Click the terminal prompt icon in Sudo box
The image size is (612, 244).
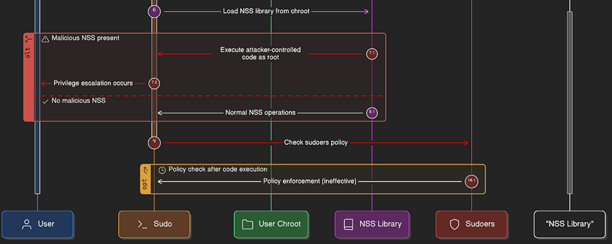142,224
